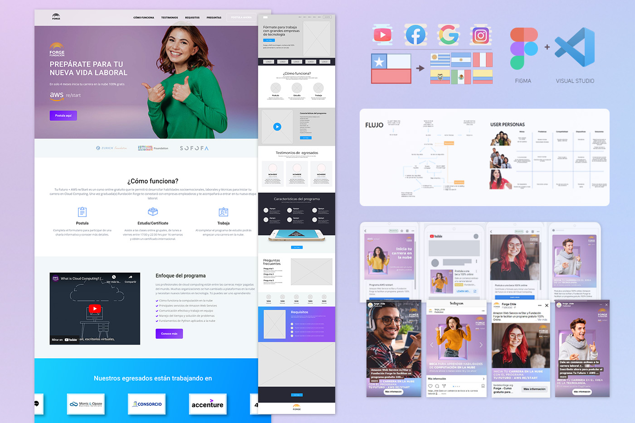Click the Visual Studio Code logo
This screenshot has height=423, width=635.
tap(576, 48)
